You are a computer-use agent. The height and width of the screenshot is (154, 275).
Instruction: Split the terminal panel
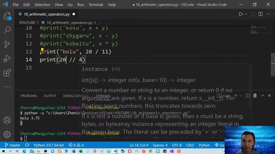click(247, 95)
